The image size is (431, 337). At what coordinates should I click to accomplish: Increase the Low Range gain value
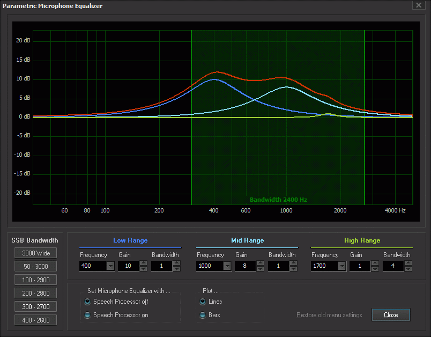pyautogui.click(x=142, y=263)
